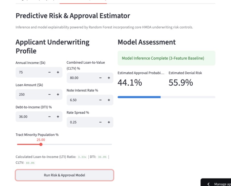The width and height of the screenshot is (231, 186).
Task: Increase the Note Interest Rate
Action: click(109, 100)
